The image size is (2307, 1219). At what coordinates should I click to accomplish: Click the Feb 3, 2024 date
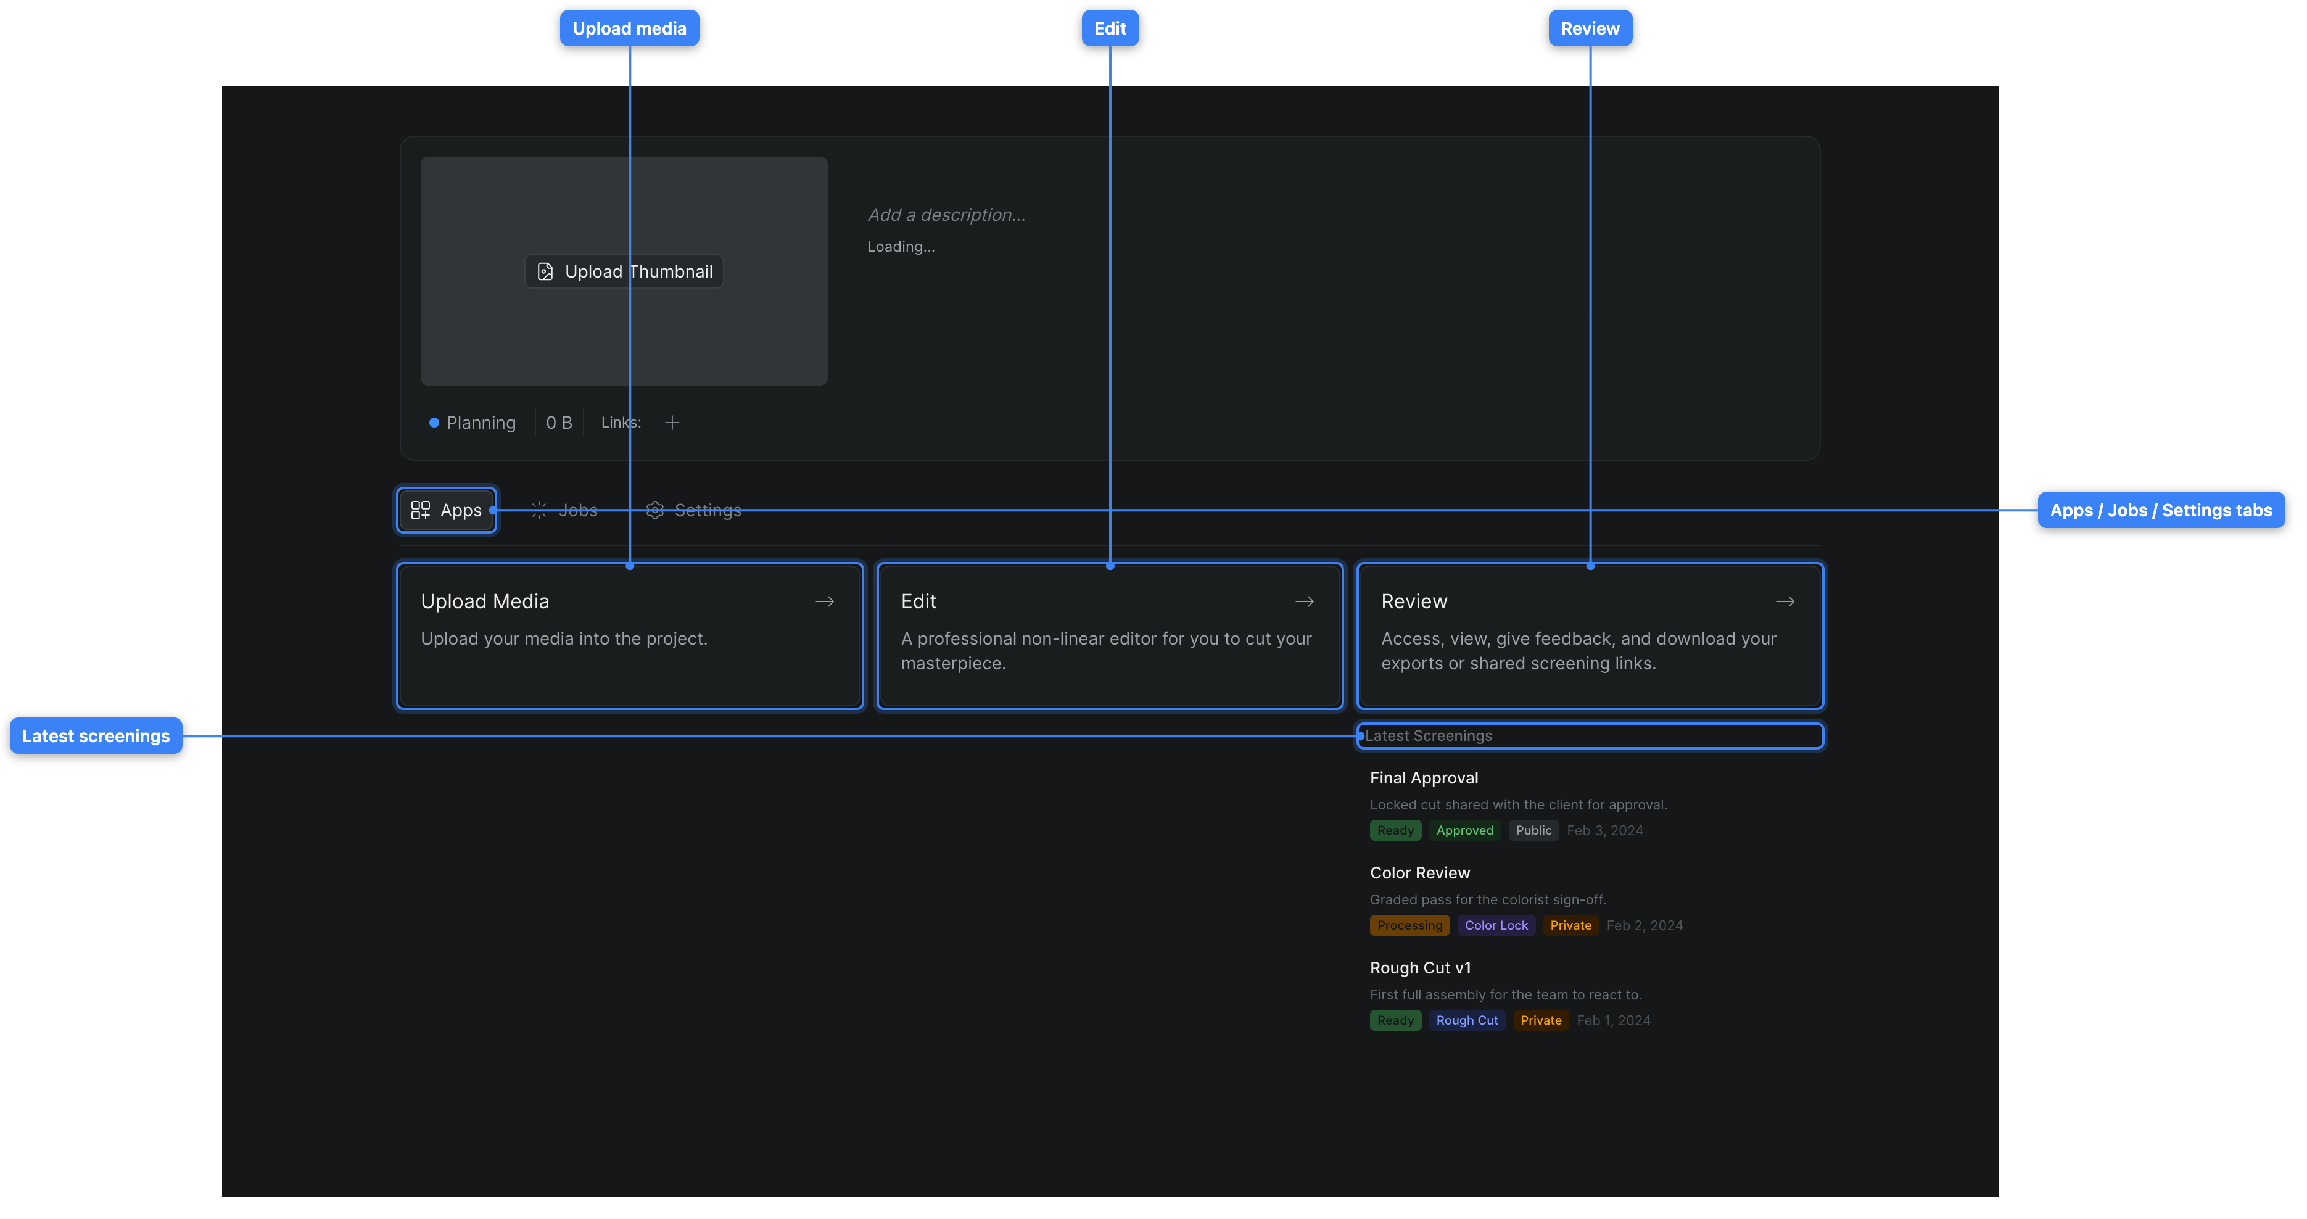point(1604,830)
